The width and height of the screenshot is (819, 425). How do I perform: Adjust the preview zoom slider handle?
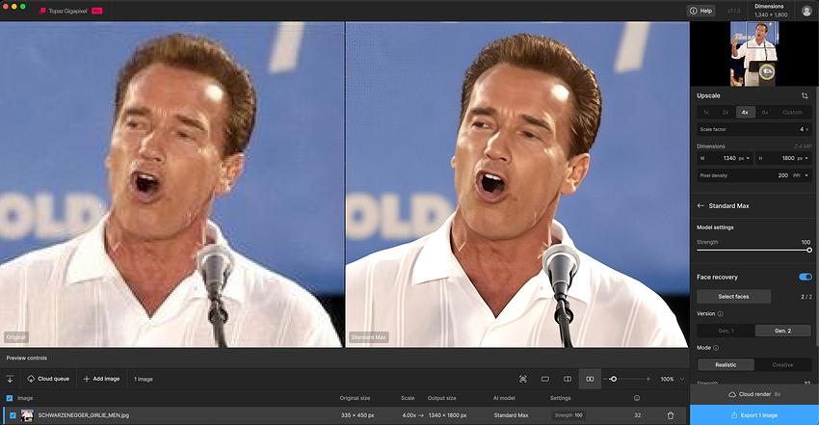pos(613,379)
